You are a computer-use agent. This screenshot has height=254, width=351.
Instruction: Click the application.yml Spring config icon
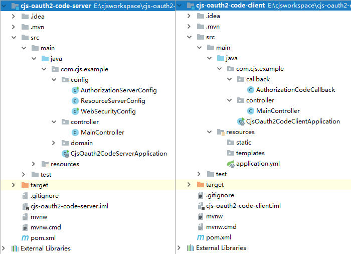[231, 164]
